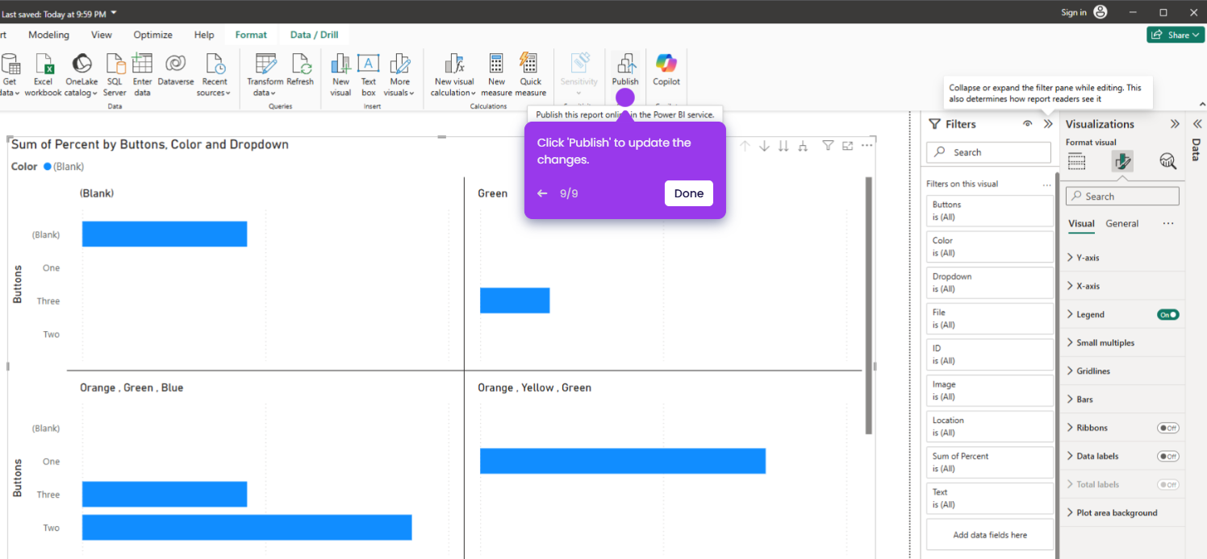
Task: Collapse the Filters pane with chevrons
Action: point(1048,124)
